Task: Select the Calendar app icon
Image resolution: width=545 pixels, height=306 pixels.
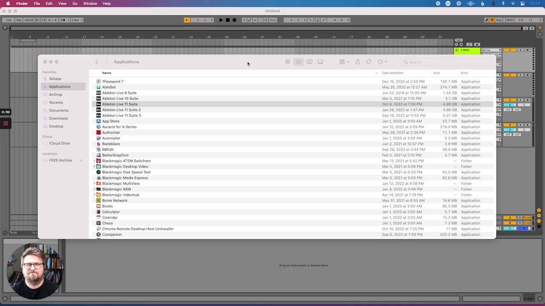Action: tap(98, 218)
